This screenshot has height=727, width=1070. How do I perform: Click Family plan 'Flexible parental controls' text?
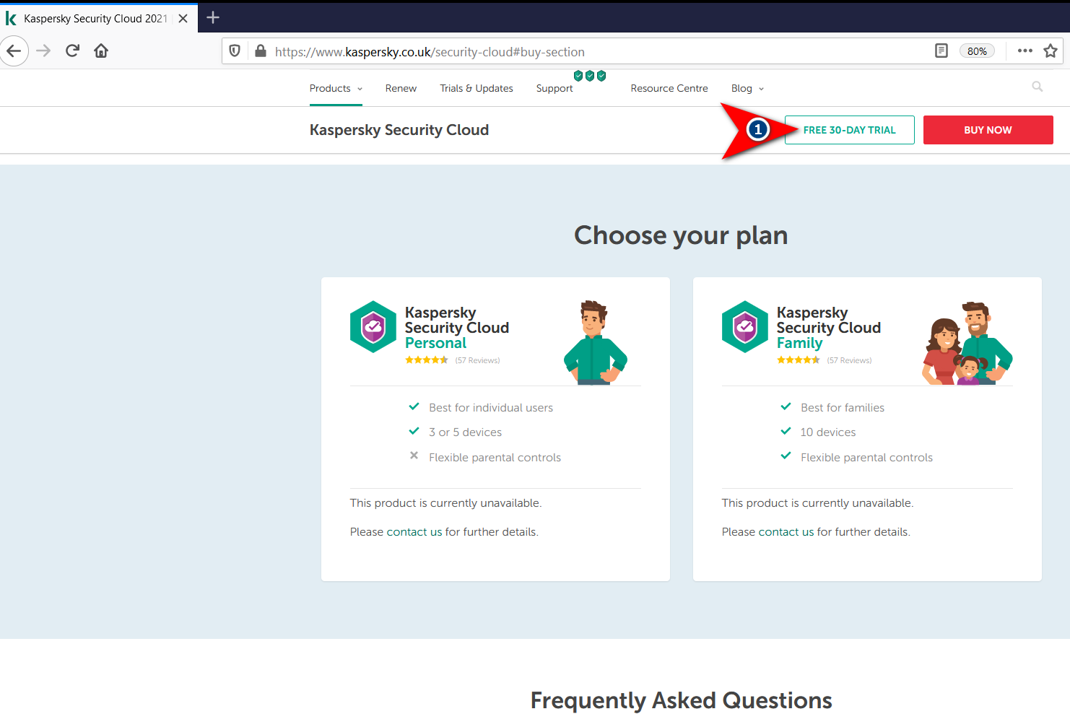click(x=867, y=458)
